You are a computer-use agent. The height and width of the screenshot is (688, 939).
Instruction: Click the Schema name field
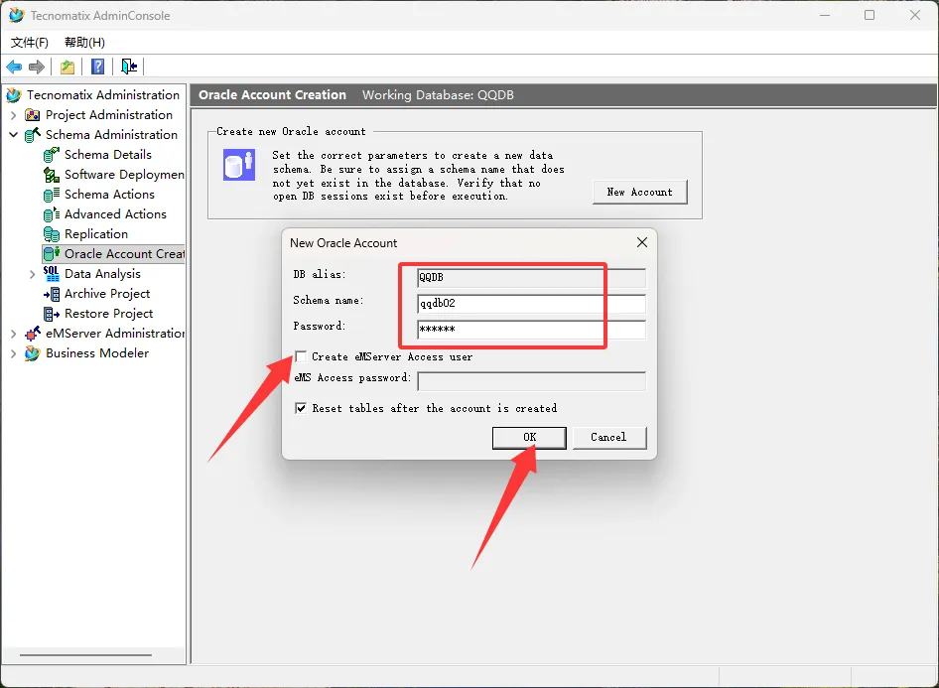(x=532, y=303)
